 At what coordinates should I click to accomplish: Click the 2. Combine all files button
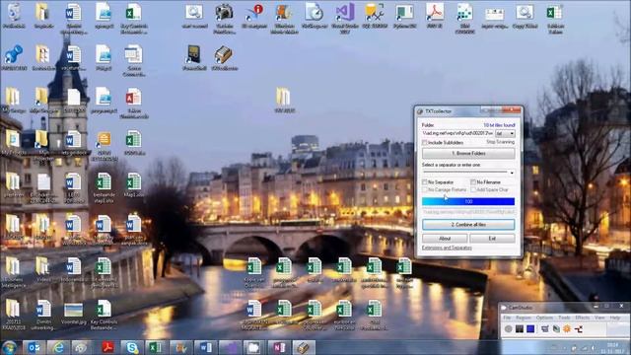(468, 225)
